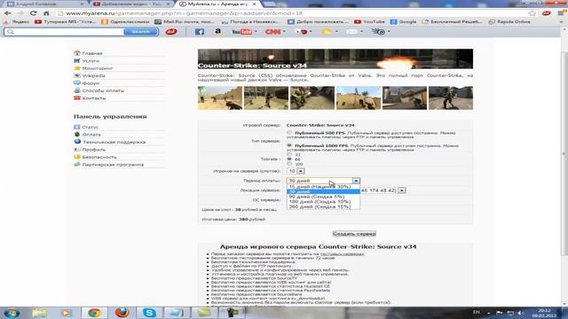Screen dimensions: 568x319
Task: Click the Counter-Strike: Source v34 banner
Action: tap(335, 58)
